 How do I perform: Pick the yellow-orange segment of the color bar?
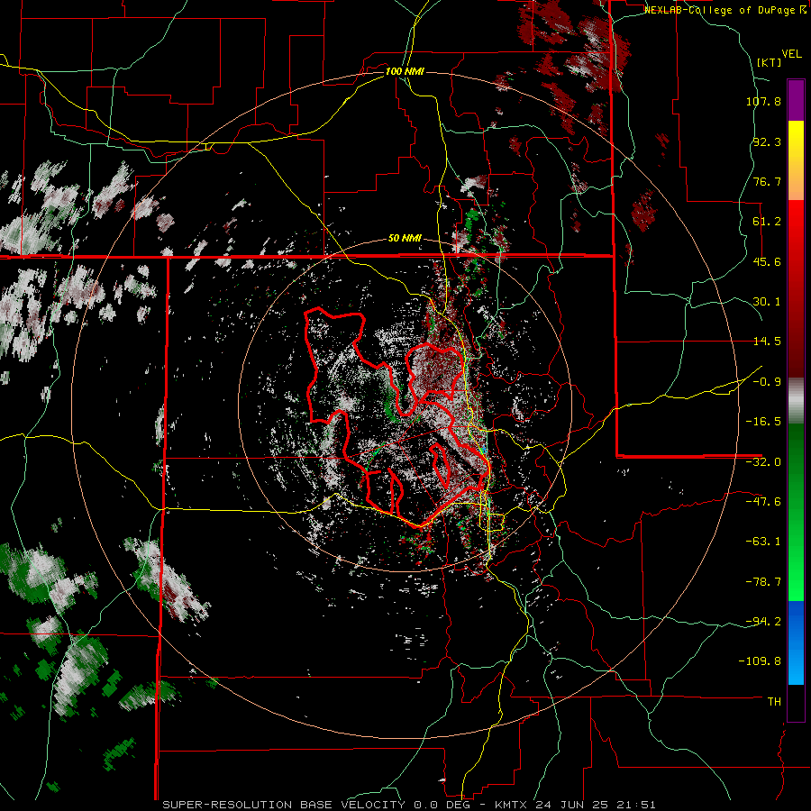click(796, 160)
